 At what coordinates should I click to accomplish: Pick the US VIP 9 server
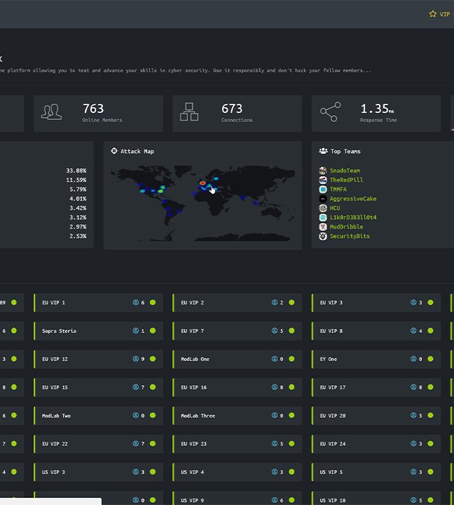(237, 498)
